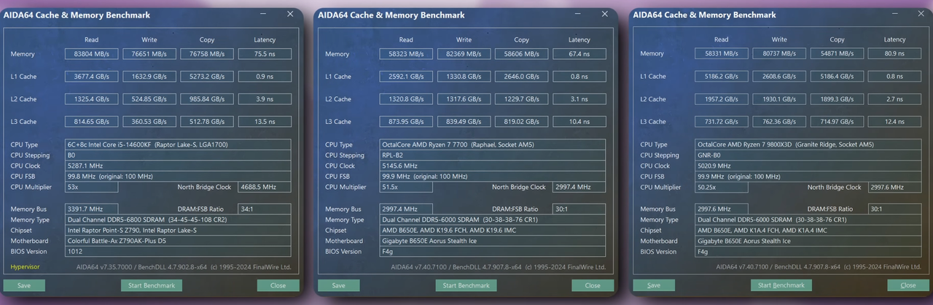Start Benchmark in the i5-14600KF window

click(152, 285)
